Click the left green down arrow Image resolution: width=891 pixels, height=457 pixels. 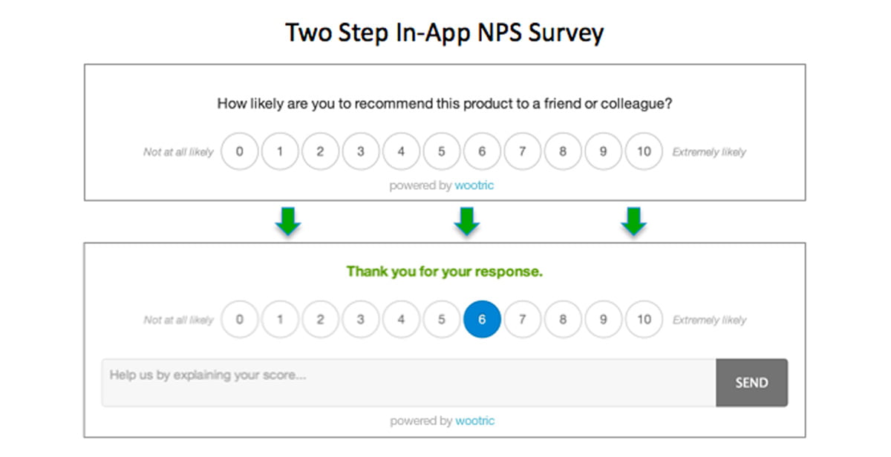coord(287,221)
